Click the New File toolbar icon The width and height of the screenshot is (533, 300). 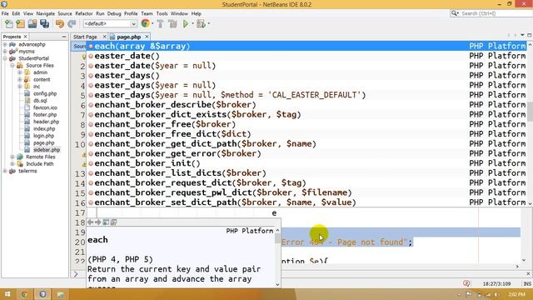tap(9, 24)
